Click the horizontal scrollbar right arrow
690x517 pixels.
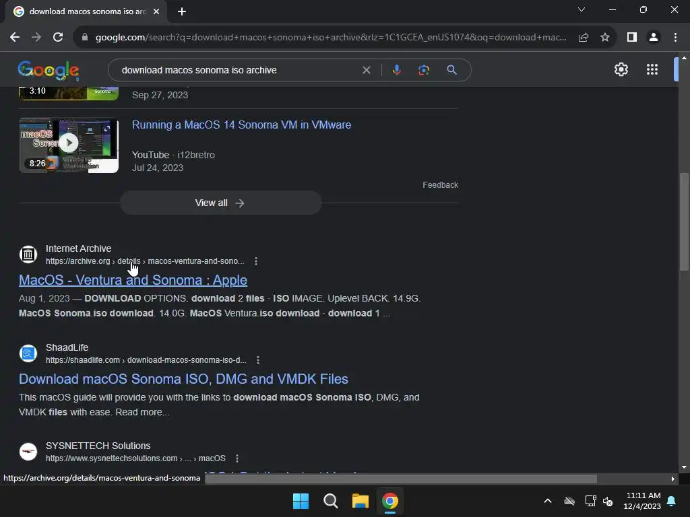pos(672,479)
